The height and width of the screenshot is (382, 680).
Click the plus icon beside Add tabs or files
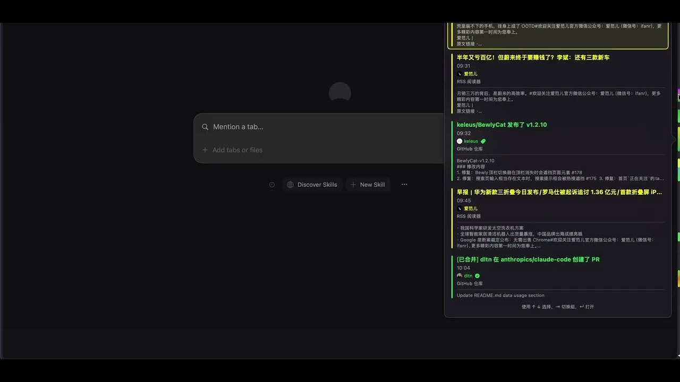tap(205, 150)
